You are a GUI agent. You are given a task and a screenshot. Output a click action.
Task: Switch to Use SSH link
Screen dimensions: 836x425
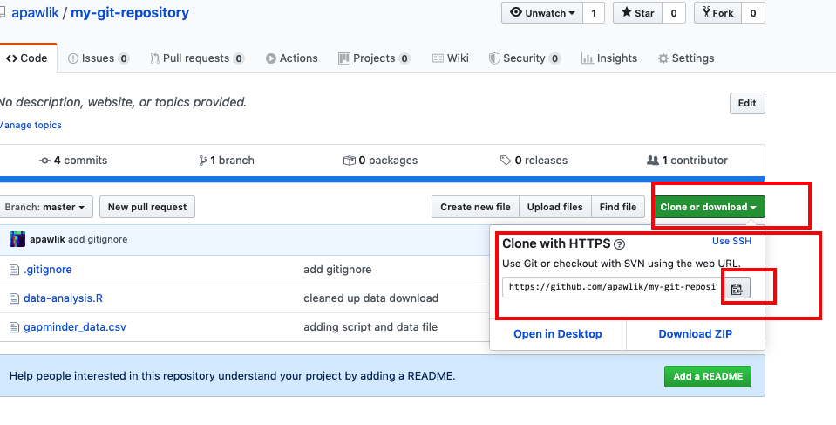click(x=731, y=242)
